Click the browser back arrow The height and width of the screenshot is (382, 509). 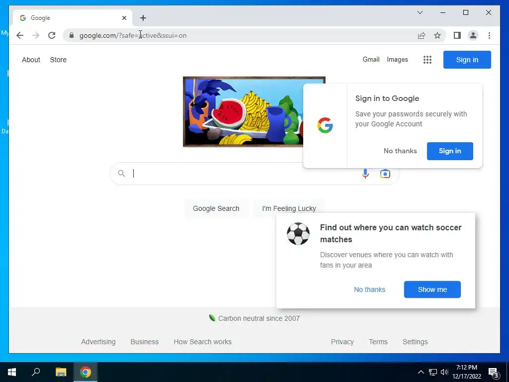pyautogui.click(x=20, y=35)
